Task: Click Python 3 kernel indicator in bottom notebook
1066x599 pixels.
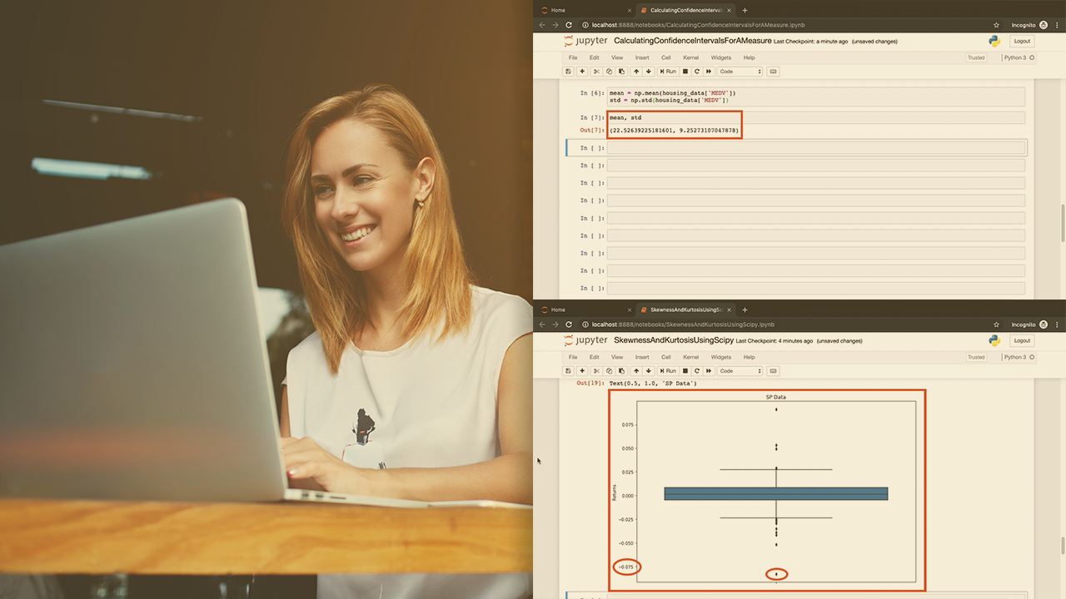Action: 1019,357
